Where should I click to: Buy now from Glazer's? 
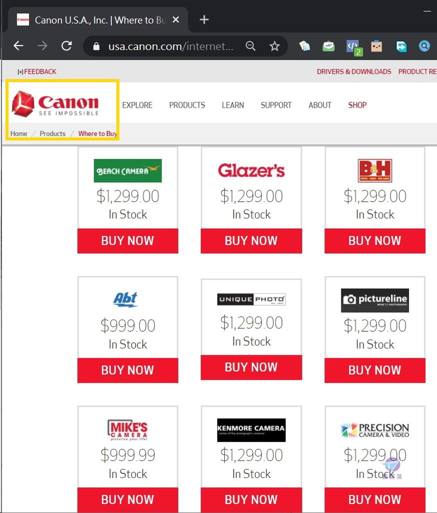pyautogui.click(x=251, y=241)
